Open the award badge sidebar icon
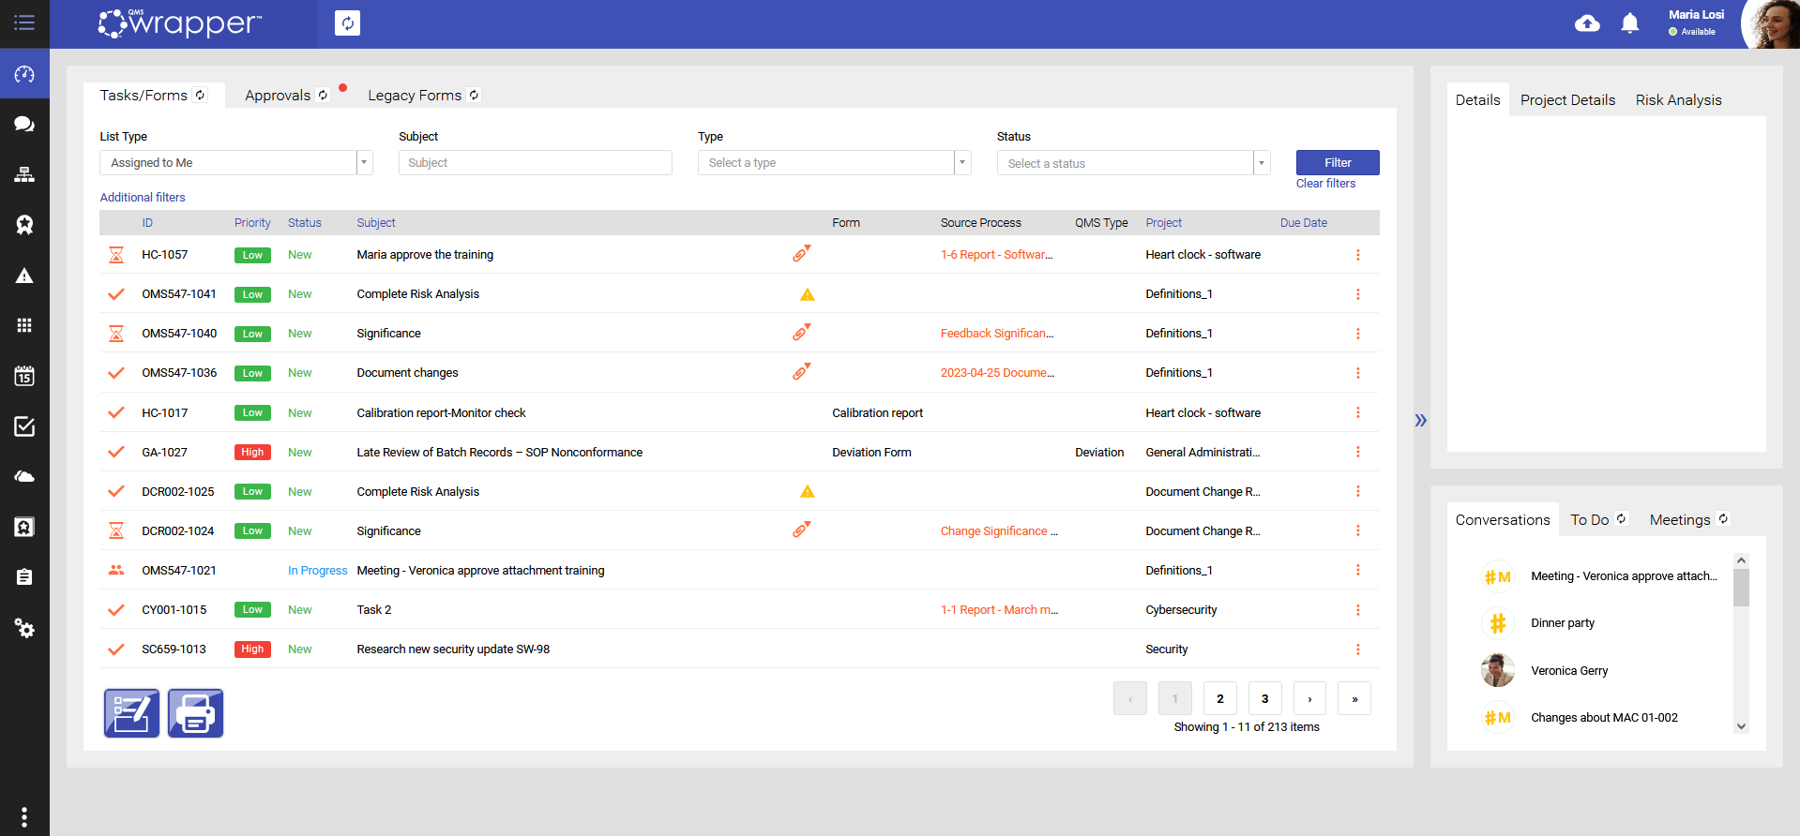1800x836 pixels. tap(24, 225)
